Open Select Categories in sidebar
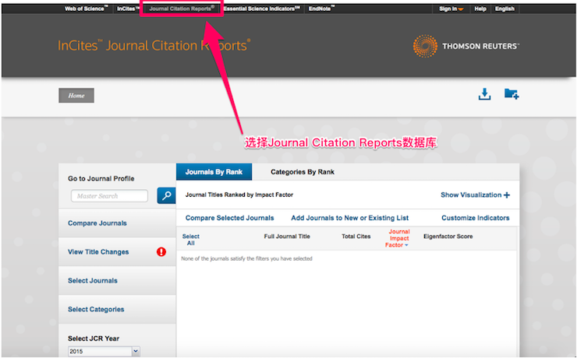This screenshot has width=577, height=358. click(x=96, y=309)
